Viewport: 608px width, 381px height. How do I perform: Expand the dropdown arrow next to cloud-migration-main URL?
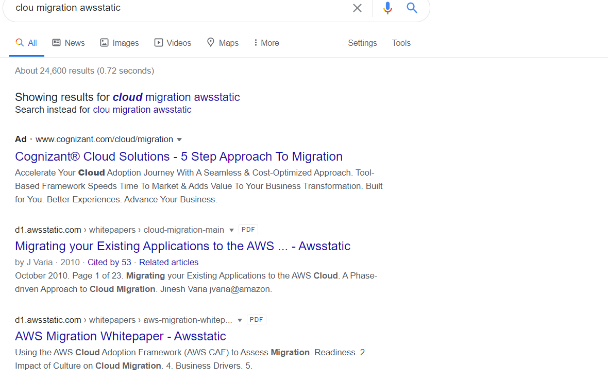click(x=231, y=230)
